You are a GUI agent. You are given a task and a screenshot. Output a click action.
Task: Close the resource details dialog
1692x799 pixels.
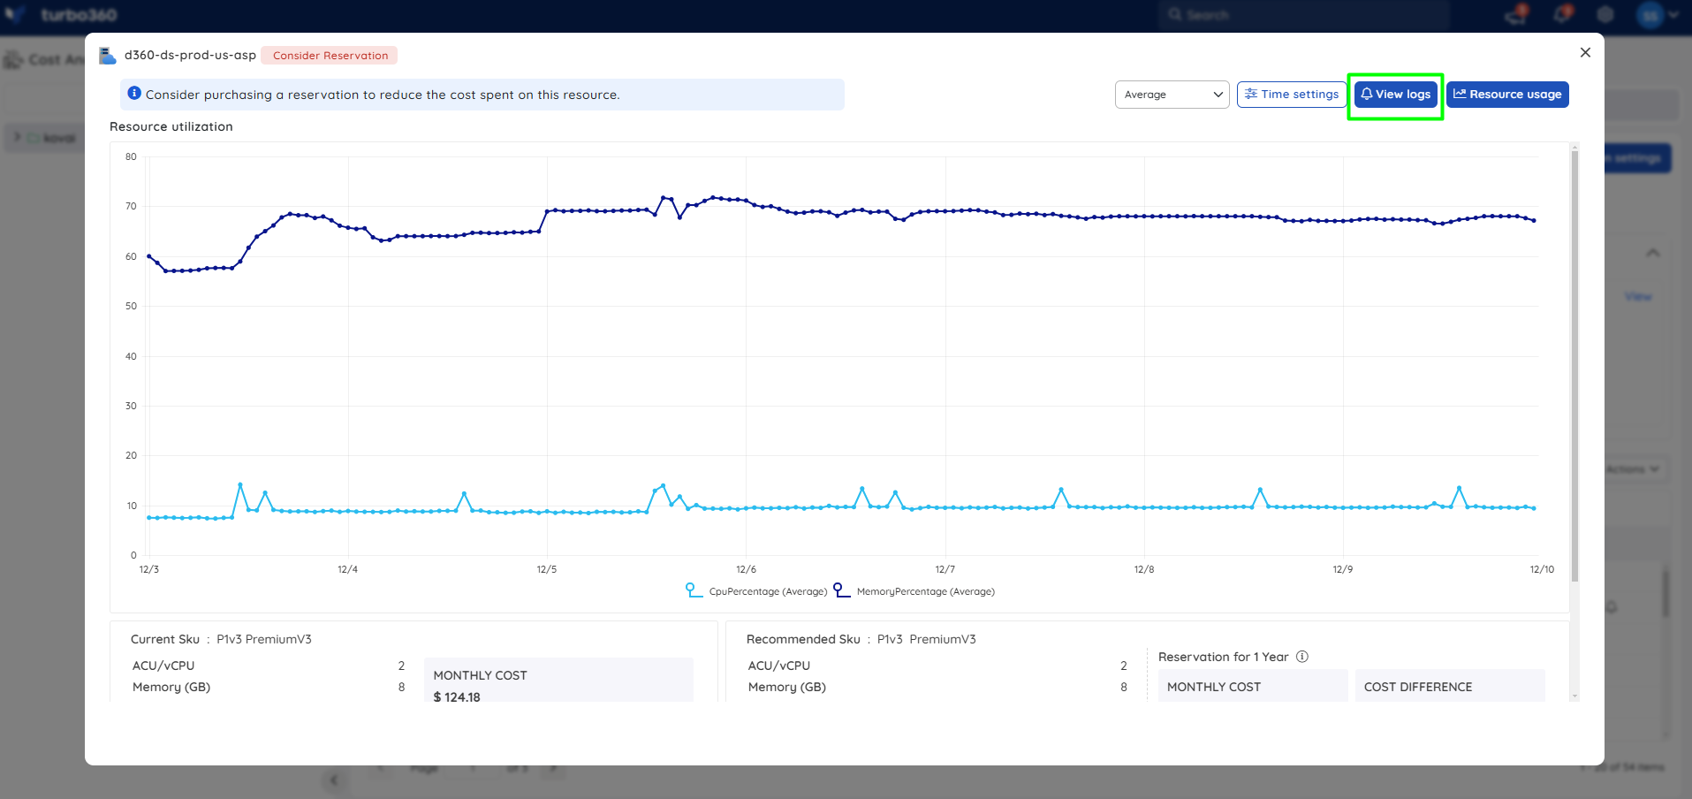(x=1585, y=53)
